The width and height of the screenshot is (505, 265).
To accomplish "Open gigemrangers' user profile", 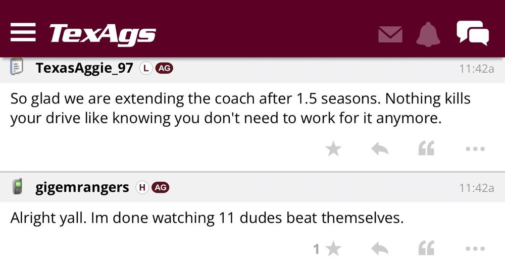I will (x=82, y=188).
